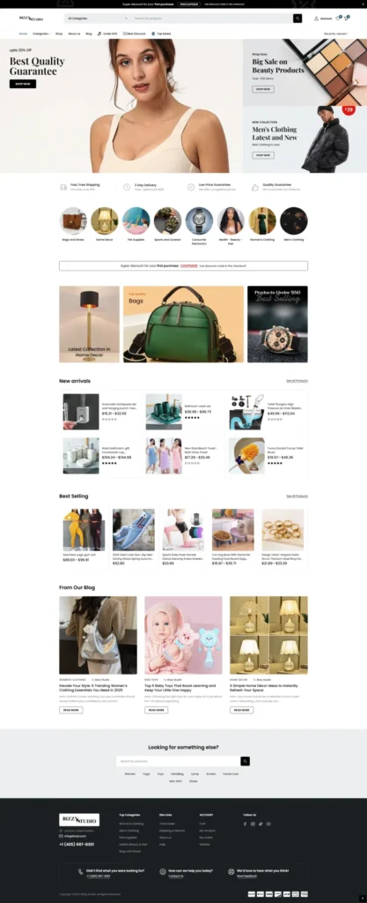
Task: Select the Bags and Shoes category circle
Action: tap(74, 221)
